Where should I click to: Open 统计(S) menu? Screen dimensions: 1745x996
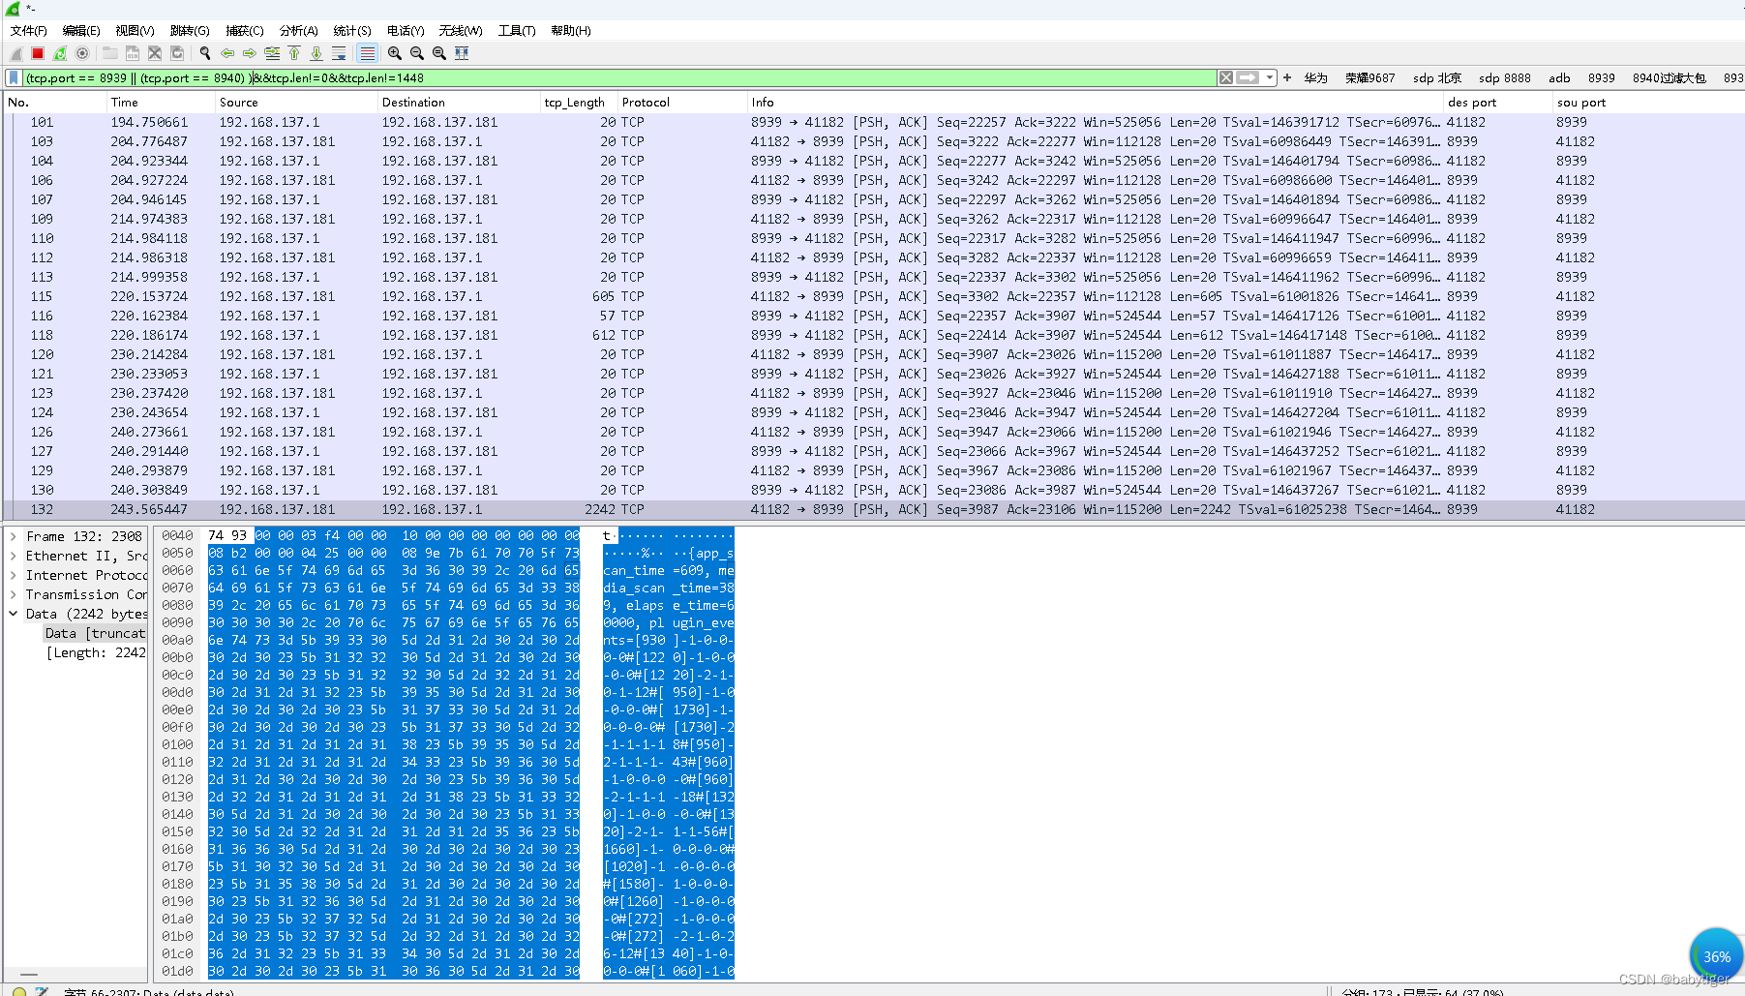point(352,31)
